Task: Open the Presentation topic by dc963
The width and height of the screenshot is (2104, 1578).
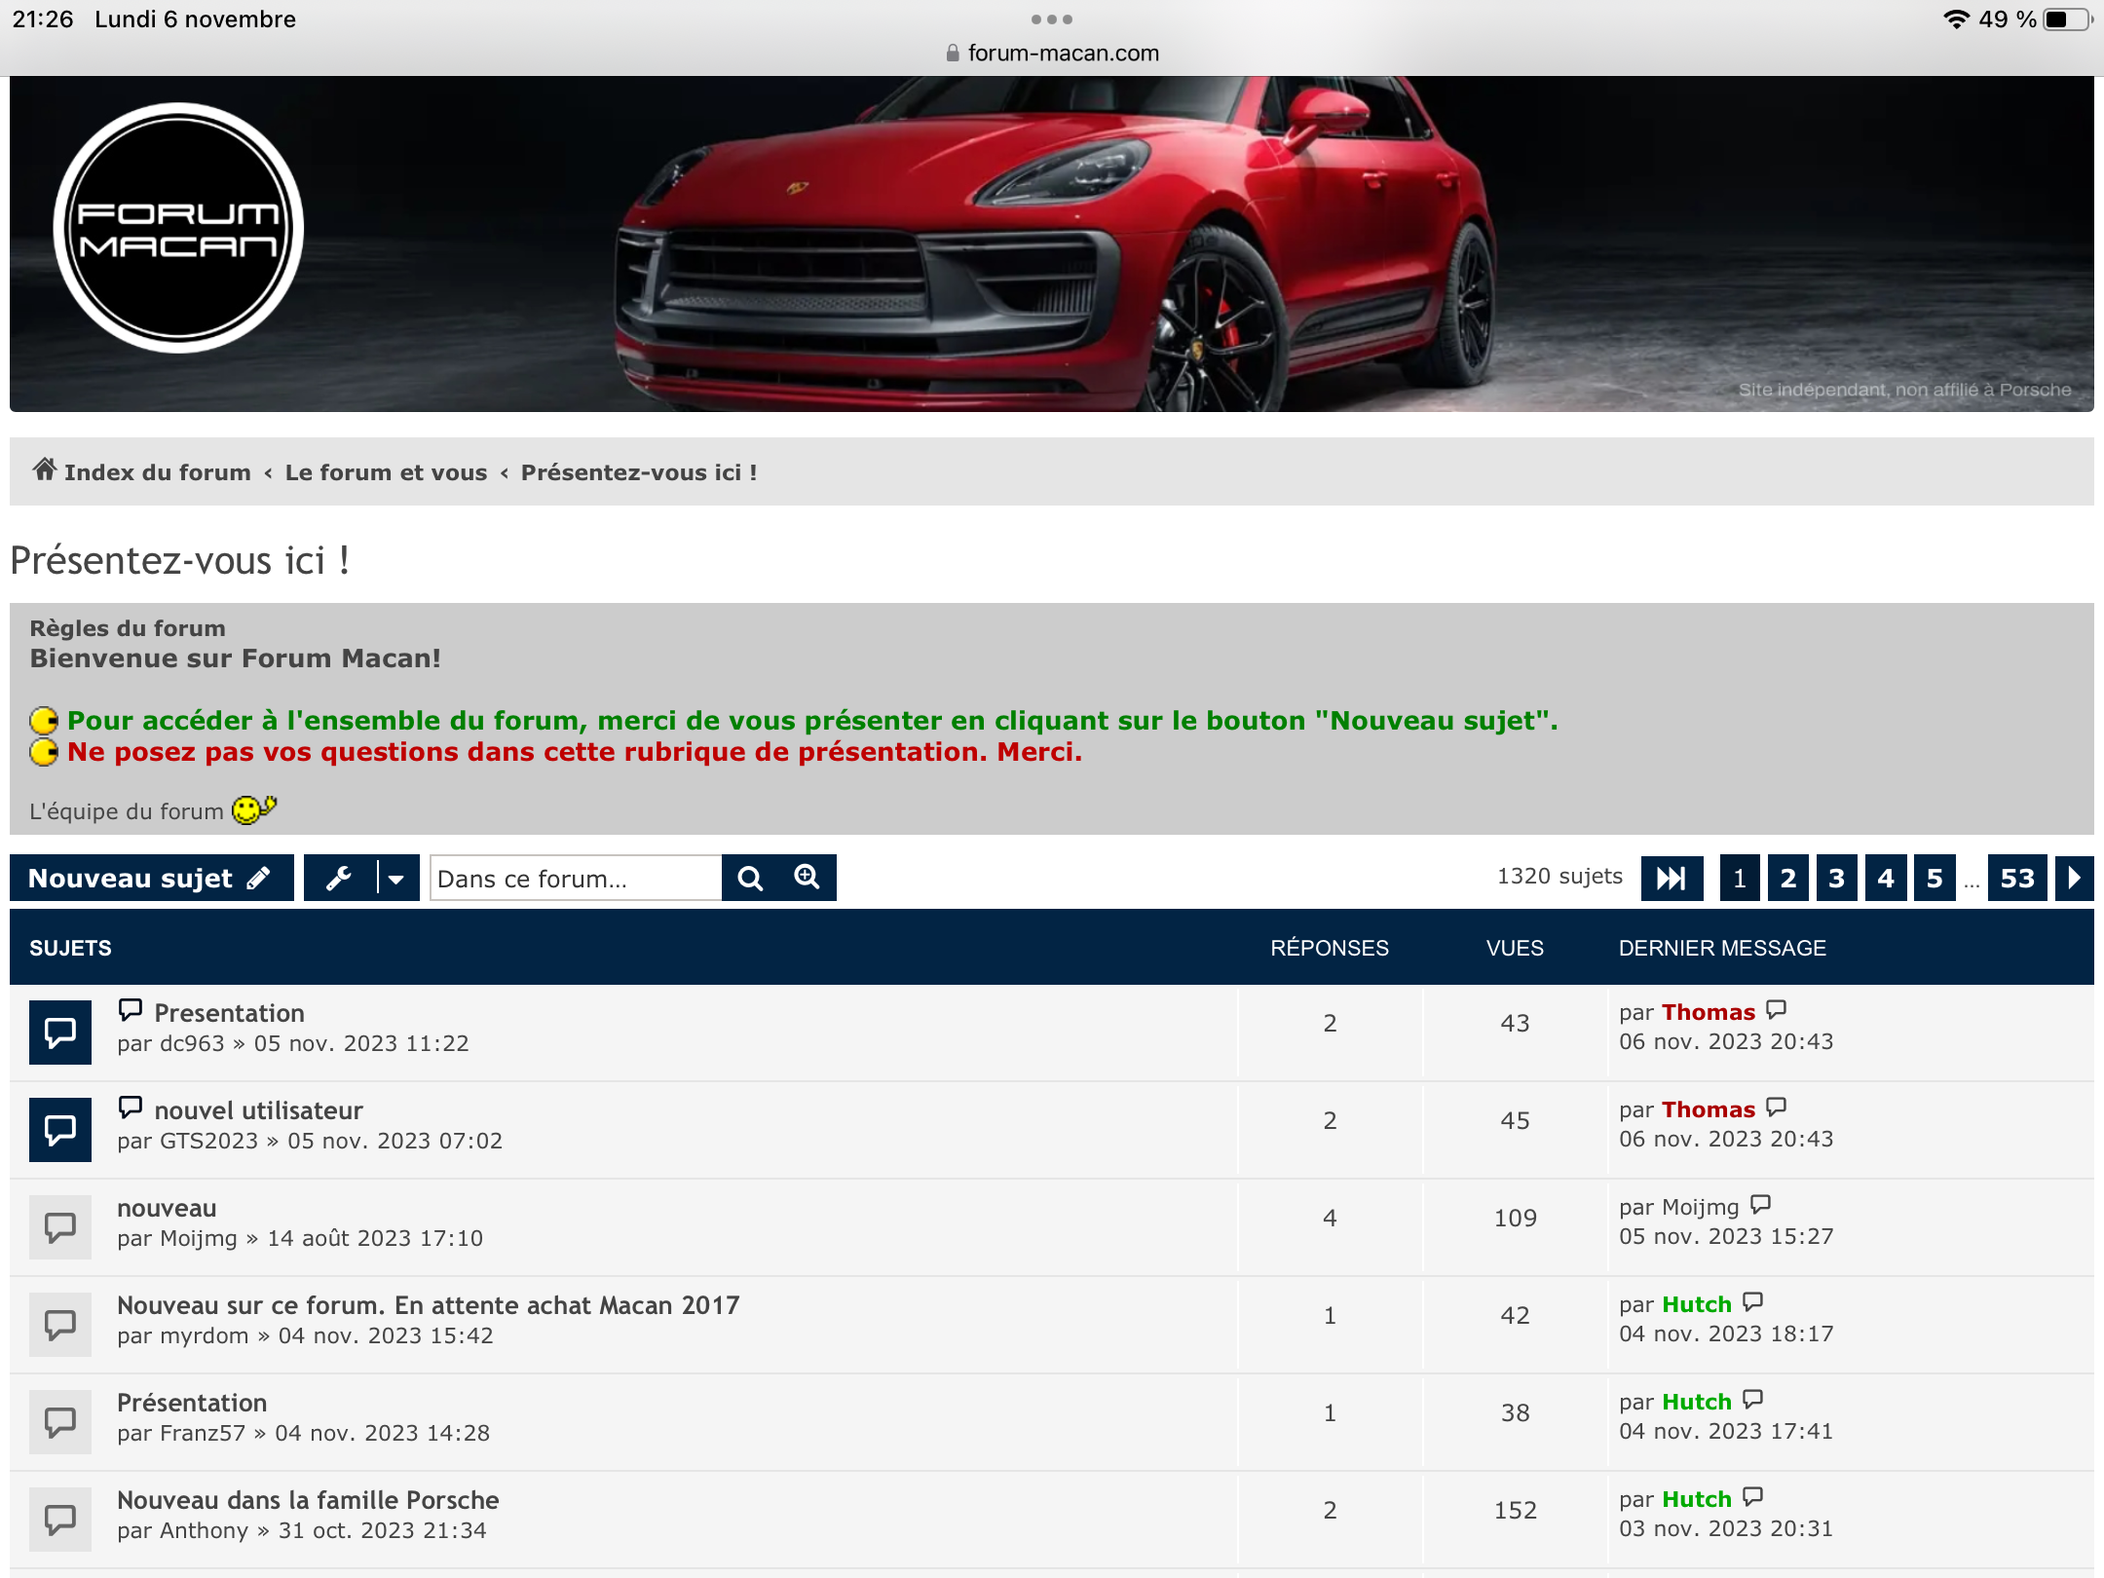Action: tap(230, 1013)
